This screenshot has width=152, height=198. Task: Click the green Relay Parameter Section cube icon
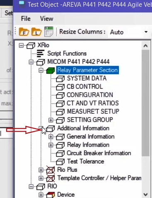pos(51,71)
